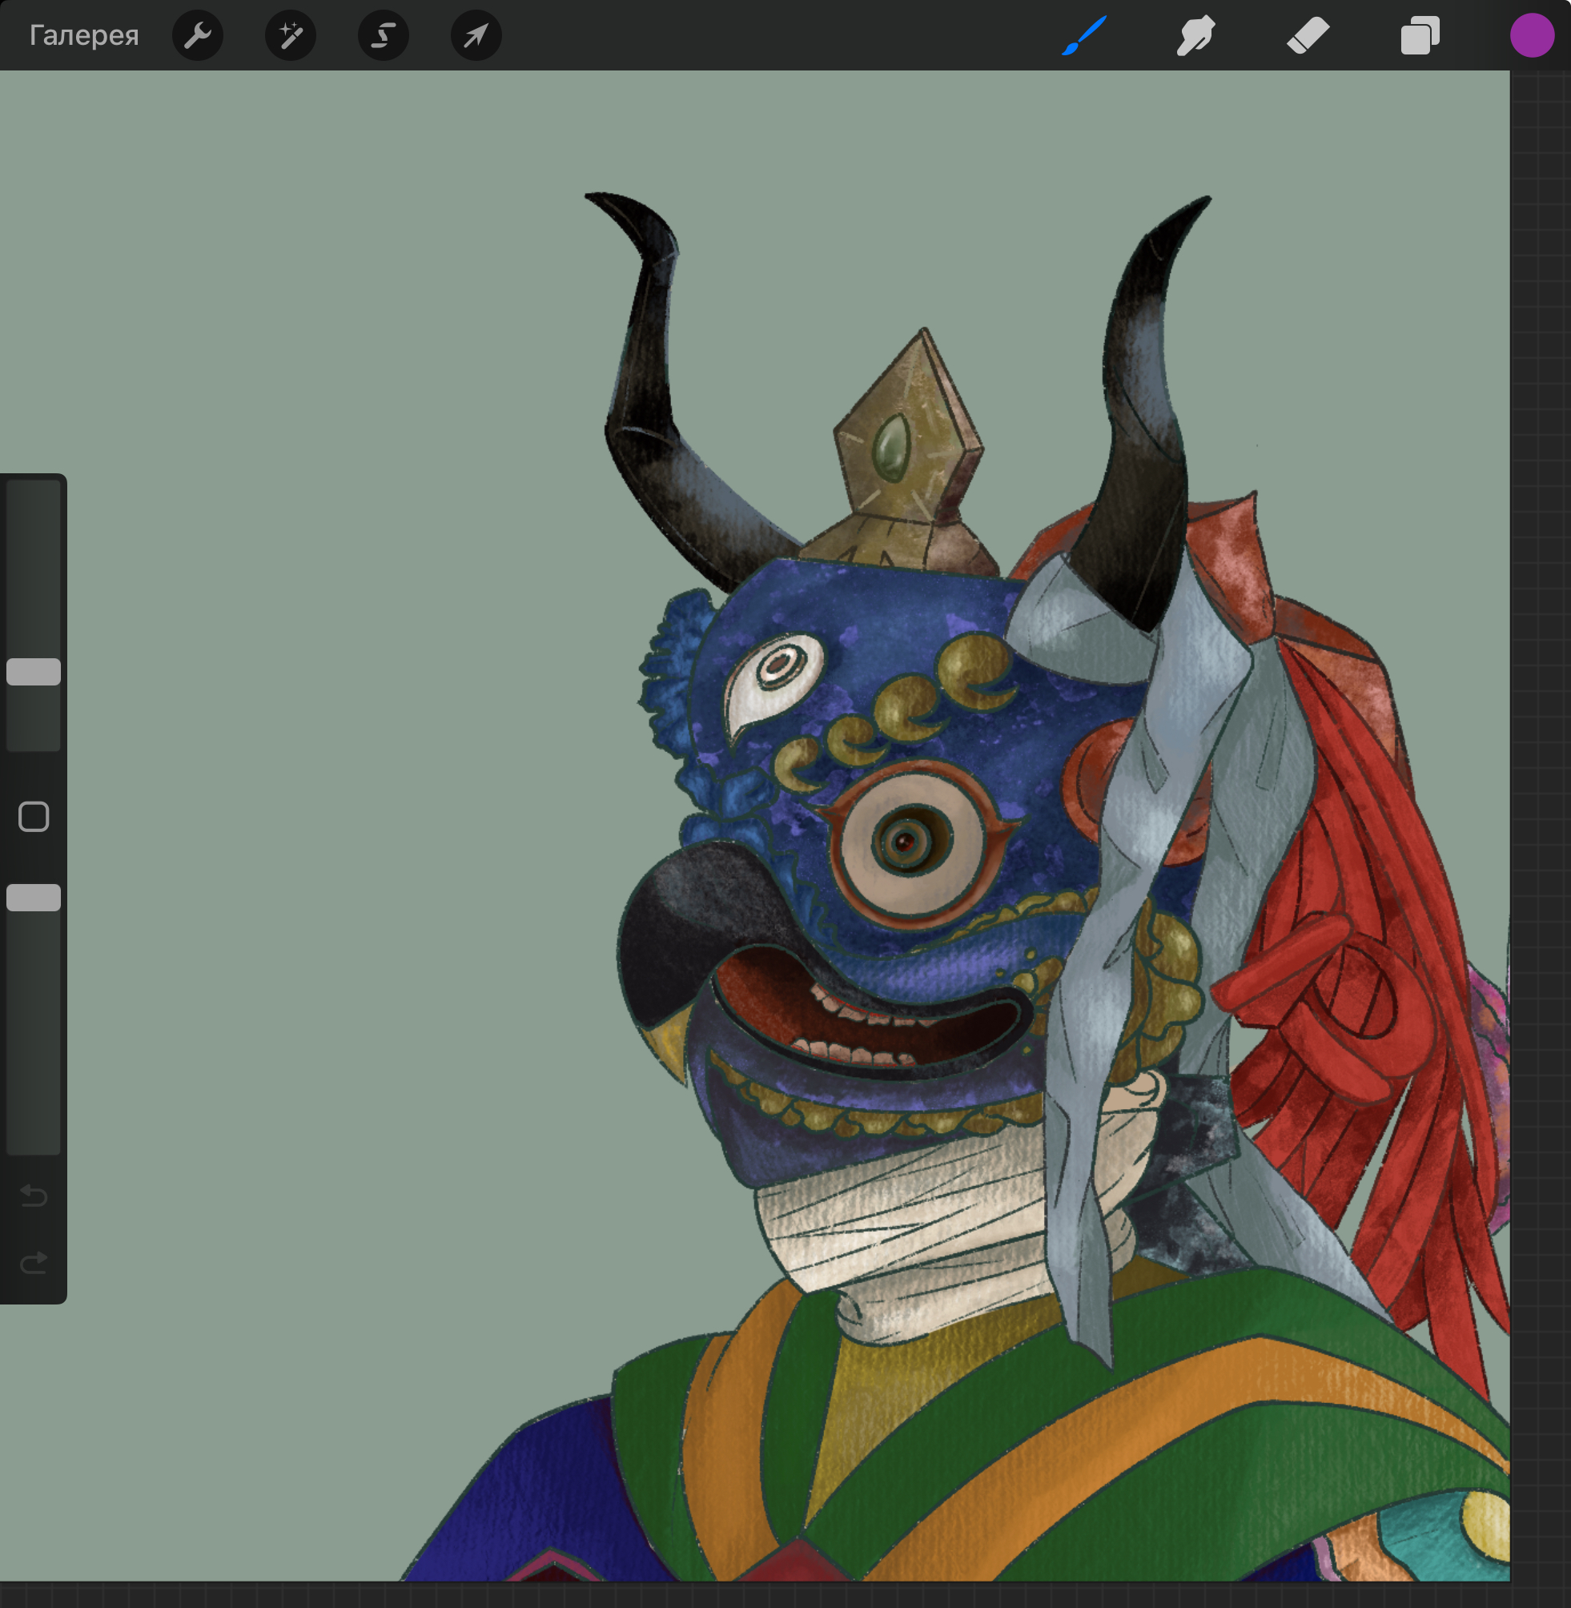Open the Layers panel
This screenshot has width=1571, height=1608.
pos(1420,35)
